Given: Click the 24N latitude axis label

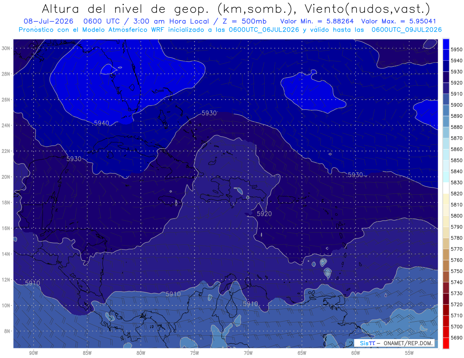Looking at the screenshot, I should coord(6,125).
